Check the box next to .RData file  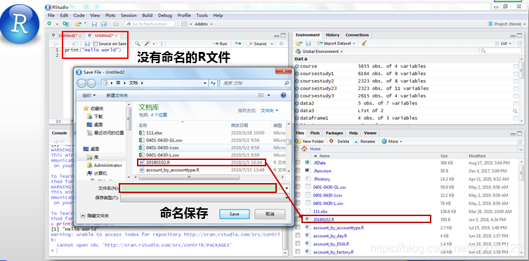click(298, 163)
